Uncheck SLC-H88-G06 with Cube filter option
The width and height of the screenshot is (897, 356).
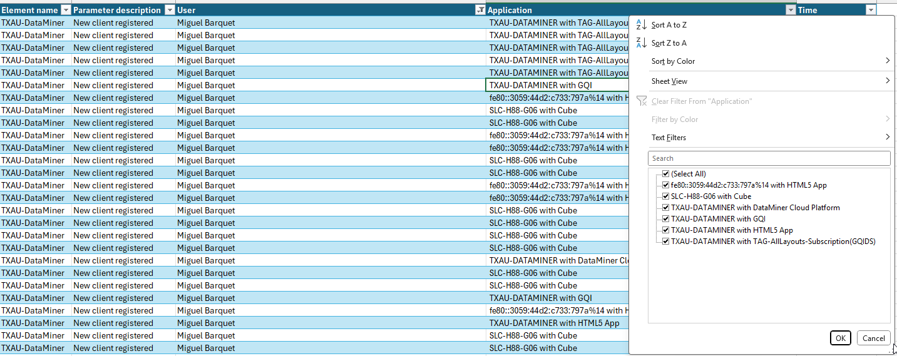pos(666,196)
